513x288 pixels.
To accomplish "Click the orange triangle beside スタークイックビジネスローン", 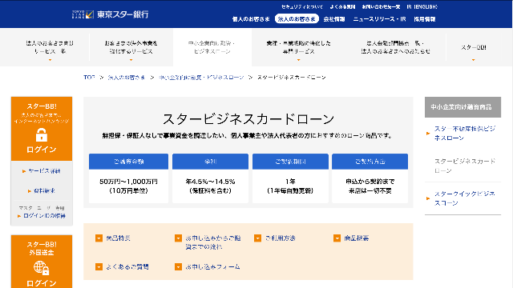I will tap(428, 198).
